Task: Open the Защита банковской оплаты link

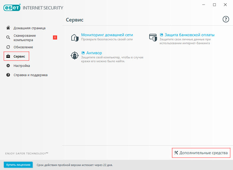Action: pos(189,35)
